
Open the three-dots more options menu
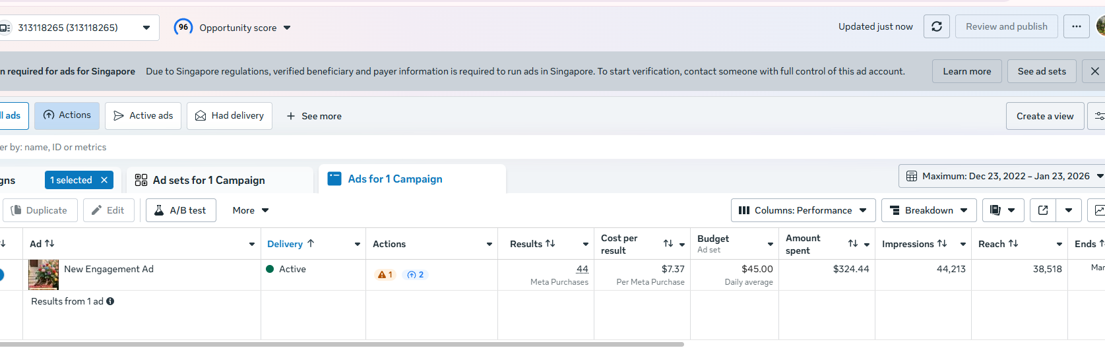pyautogui.click(x=1076, y=27)
